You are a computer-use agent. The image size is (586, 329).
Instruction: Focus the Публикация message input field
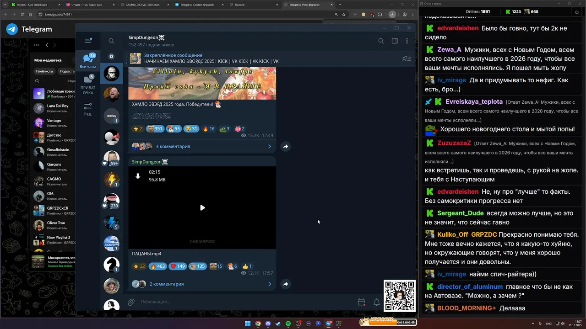click(245, 302)
